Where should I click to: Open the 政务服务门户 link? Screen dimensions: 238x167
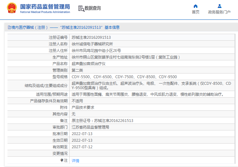pyautogui.click(x=219, y=12)
